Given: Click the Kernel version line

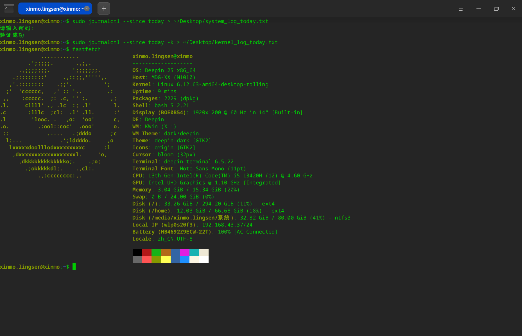Looking at the screenshot, I should [x=200, y=84].
